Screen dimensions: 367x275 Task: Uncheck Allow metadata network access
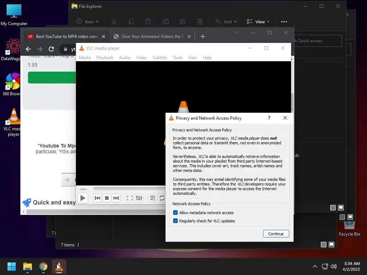[x=175, y=213]
